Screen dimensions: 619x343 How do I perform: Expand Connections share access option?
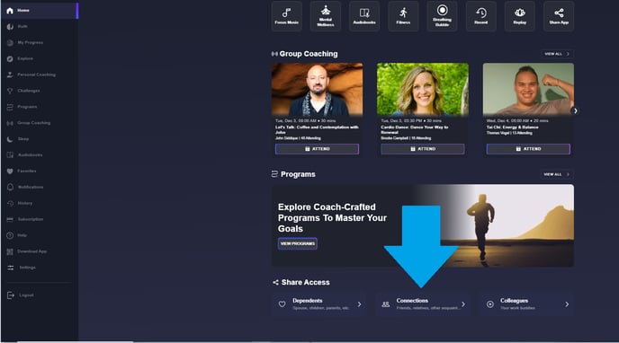[423, 304]
